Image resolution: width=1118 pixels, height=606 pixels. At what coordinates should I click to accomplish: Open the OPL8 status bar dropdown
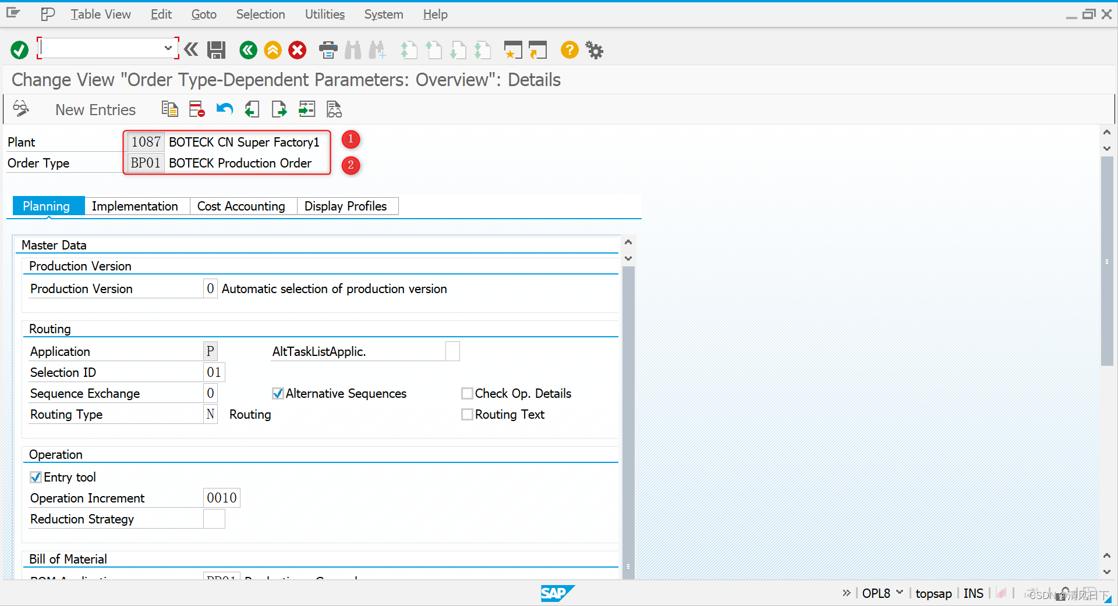(x=900, y=593)
